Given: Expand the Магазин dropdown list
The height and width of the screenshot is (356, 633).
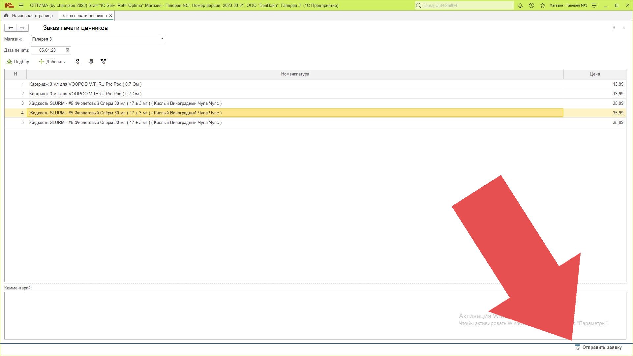Looking at the screenshot, I should pyautogui.click(x=162, y=39).
